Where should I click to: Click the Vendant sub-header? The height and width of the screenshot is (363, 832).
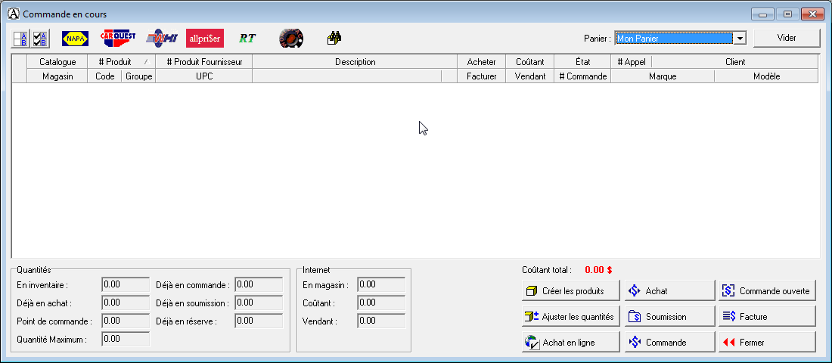529,76
